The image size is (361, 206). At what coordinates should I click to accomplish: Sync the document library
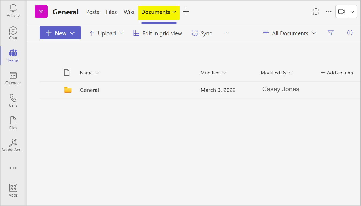(202, 33)
